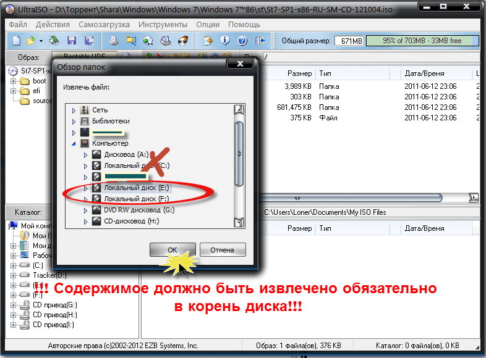Click the image list horizontal scrollbar
The width and height of the screenshot is (486, 358).
(350, 198)
